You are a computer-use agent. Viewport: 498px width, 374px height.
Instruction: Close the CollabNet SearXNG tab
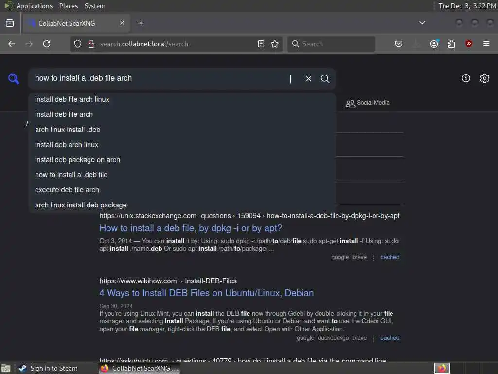[x=122, y=23]
